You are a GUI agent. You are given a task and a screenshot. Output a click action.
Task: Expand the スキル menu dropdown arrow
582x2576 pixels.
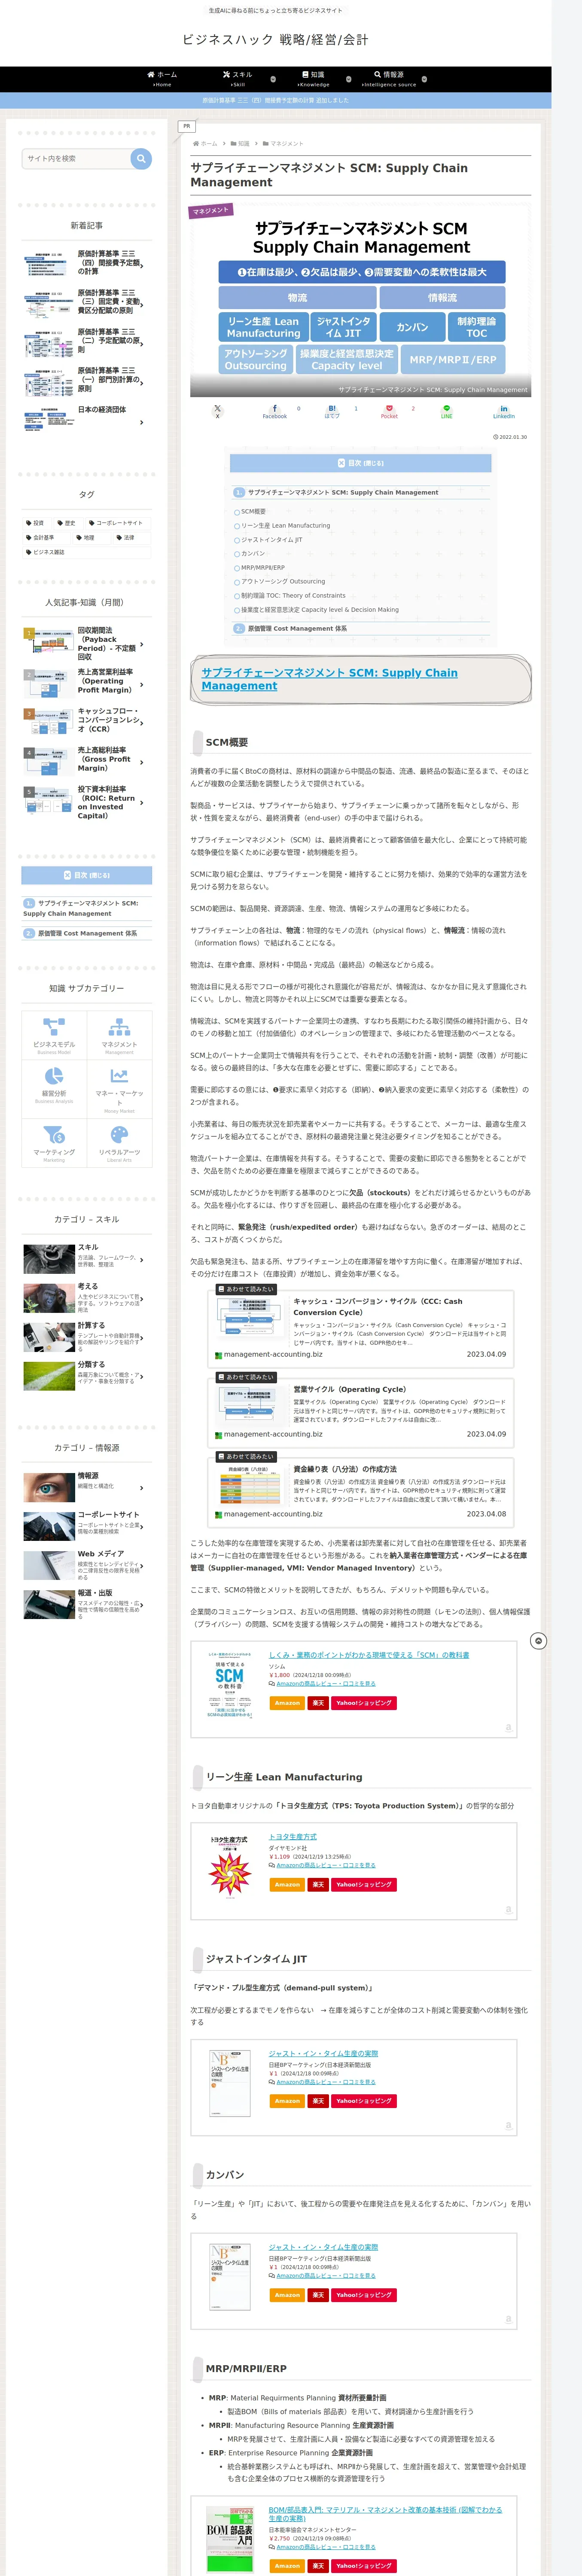tap(274, 79)
